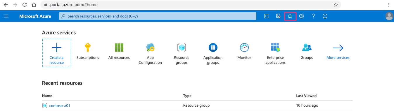Sort by the Name column header
The image size is (394, 111).
click(47, 96)
